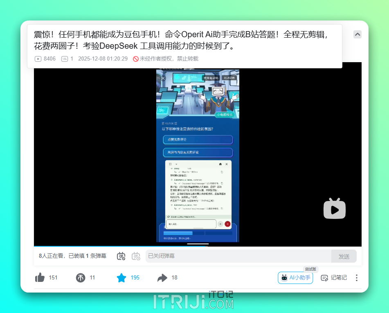Click the bilibili TV play icon overlay

pos(335,209)
